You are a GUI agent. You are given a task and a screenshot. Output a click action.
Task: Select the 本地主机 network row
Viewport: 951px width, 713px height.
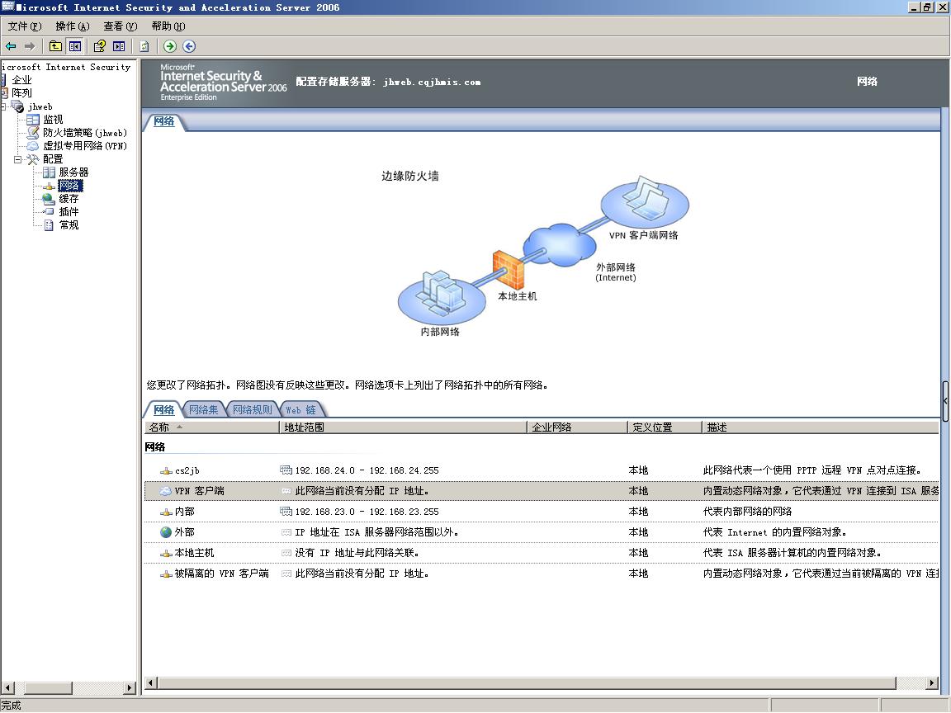[x=541, y=553]
